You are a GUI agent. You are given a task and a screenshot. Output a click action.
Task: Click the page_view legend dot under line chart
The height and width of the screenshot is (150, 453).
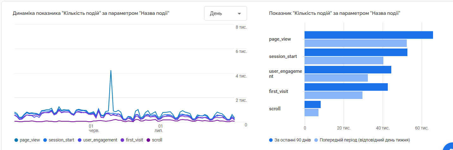coord(16,140)
